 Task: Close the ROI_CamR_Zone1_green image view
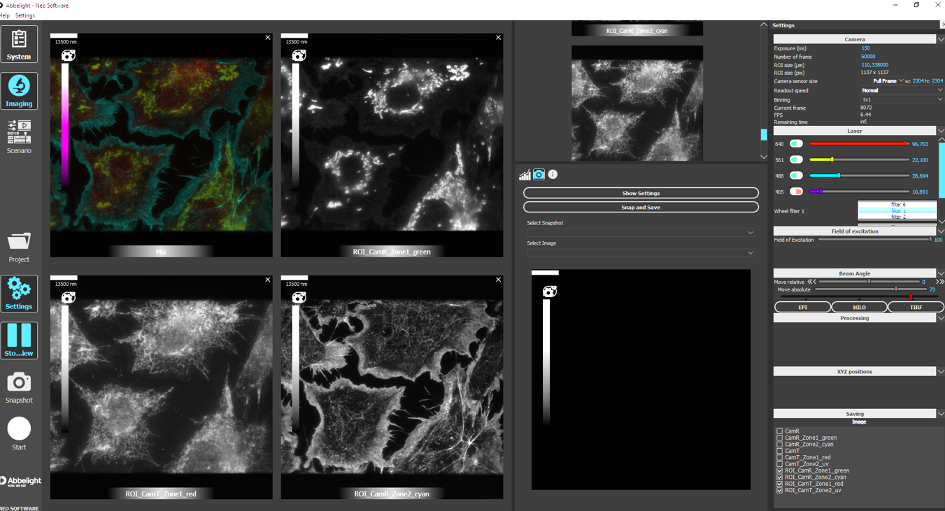[x=498, y=38]
